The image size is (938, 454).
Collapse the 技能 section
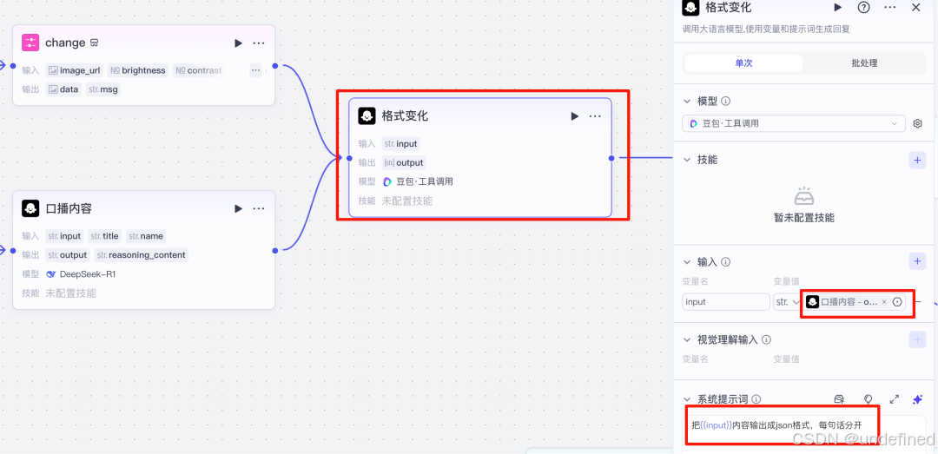[x=686, y=160]
